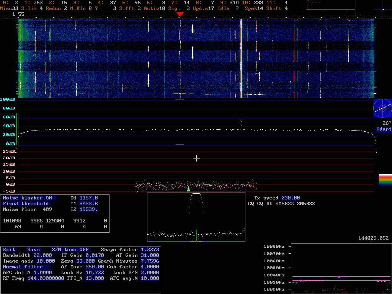Click the Exit button
392x294 pixels.
[9, 250]
